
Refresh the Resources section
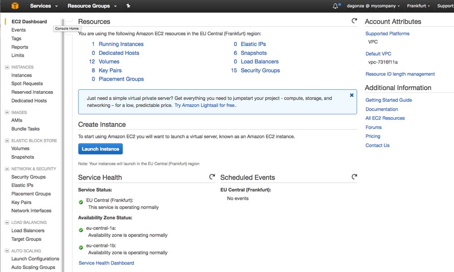354,21
